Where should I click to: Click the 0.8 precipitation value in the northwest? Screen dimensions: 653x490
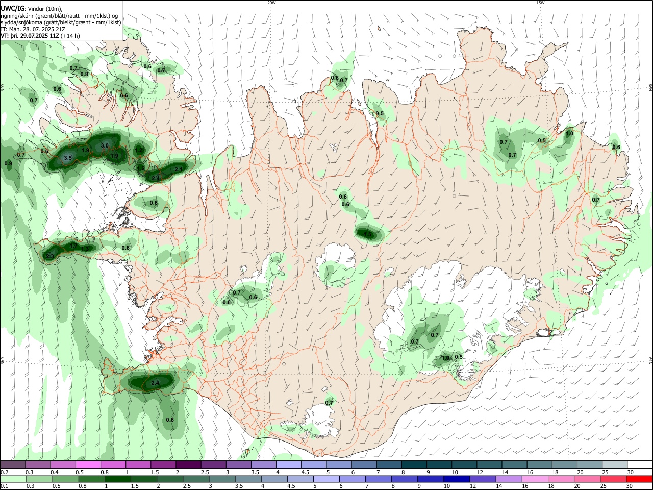coord(84,75)
